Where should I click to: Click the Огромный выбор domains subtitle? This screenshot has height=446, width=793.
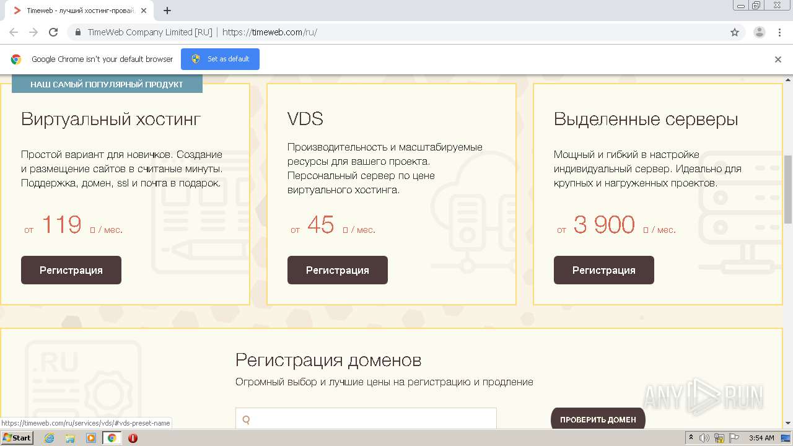click(x=384, y=382)
